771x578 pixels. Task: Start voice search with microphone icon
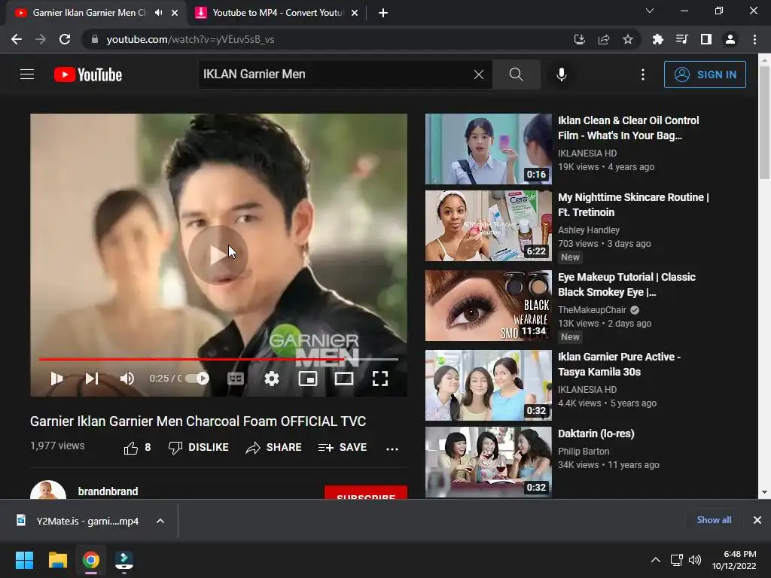coord(561,75)
